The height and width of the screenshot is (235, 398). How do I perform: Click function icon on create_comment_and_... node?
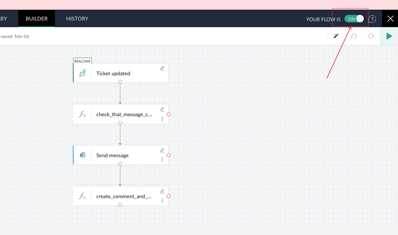click(82, 196)
